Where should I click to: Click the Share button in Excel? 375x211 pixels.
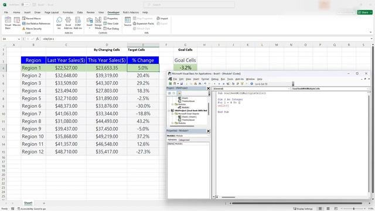click(x=364, y=12)
